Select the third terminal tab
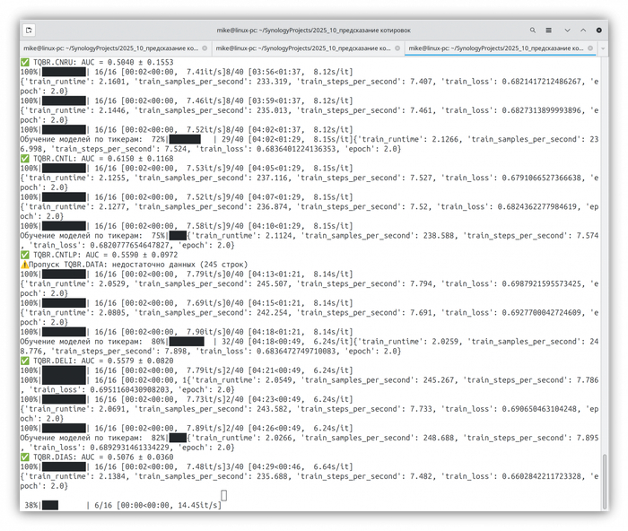 pos(493,48)
